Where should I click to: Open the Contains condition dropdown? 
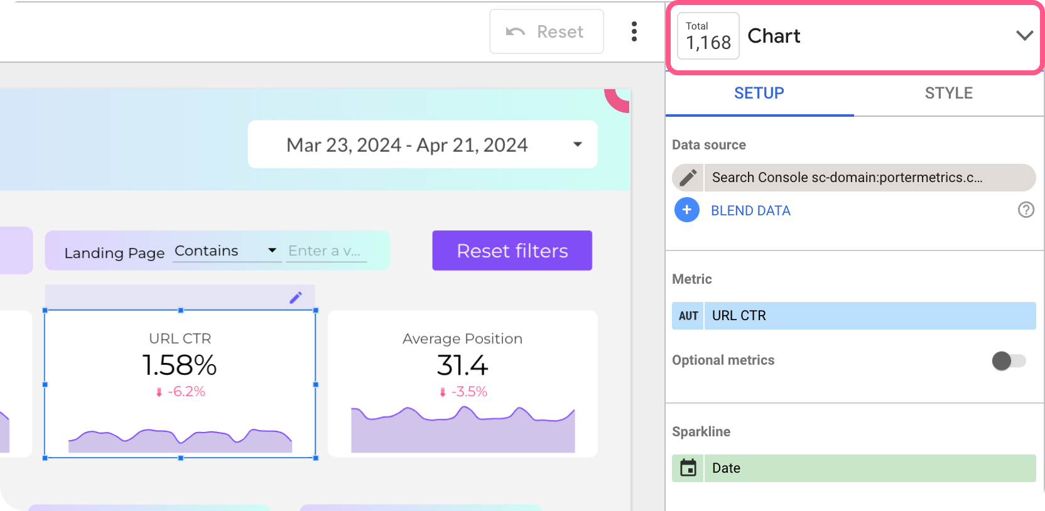pos(227,251)
